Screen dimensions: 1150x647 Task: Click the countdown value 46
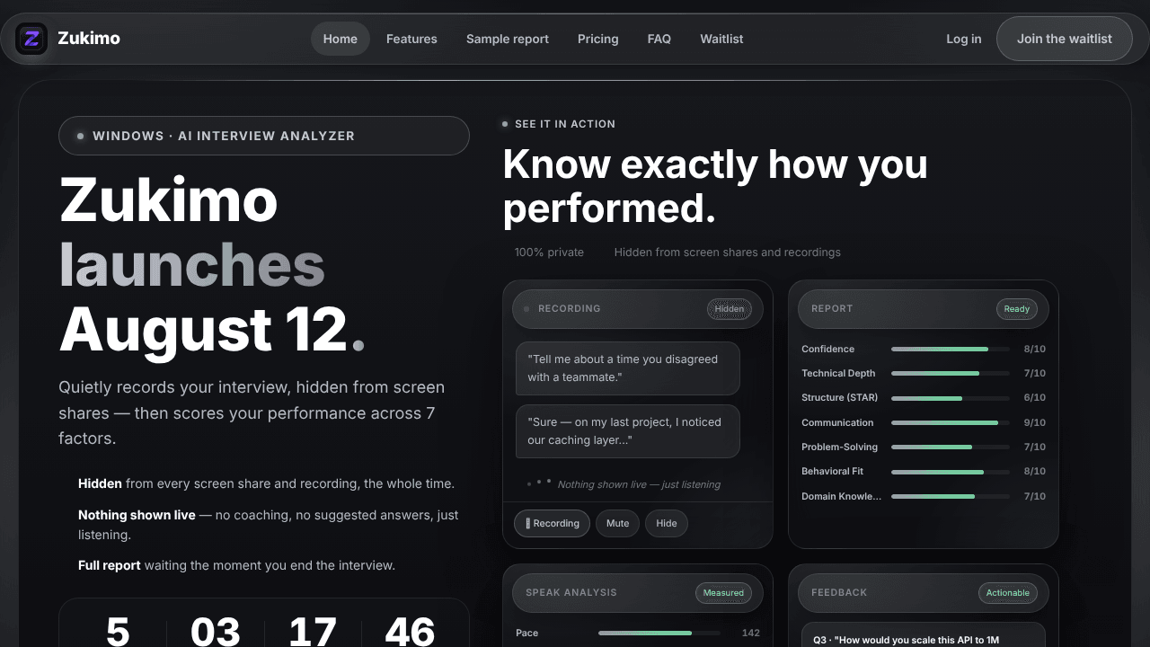411,632
